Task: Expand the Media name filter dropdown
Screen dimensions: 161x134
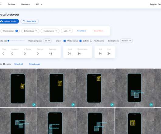Action: coord(50,31)
